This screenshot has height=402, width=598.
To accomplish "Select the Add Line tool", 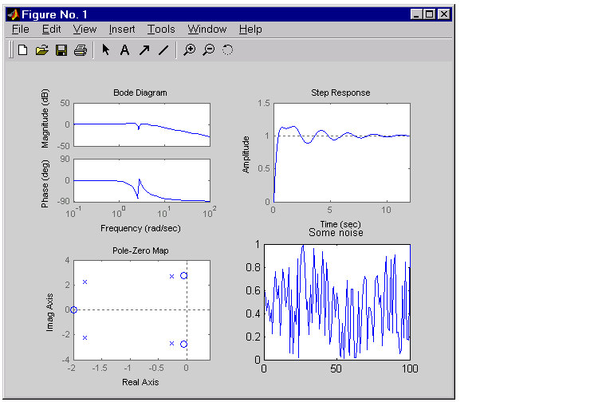I will (163, 50).
